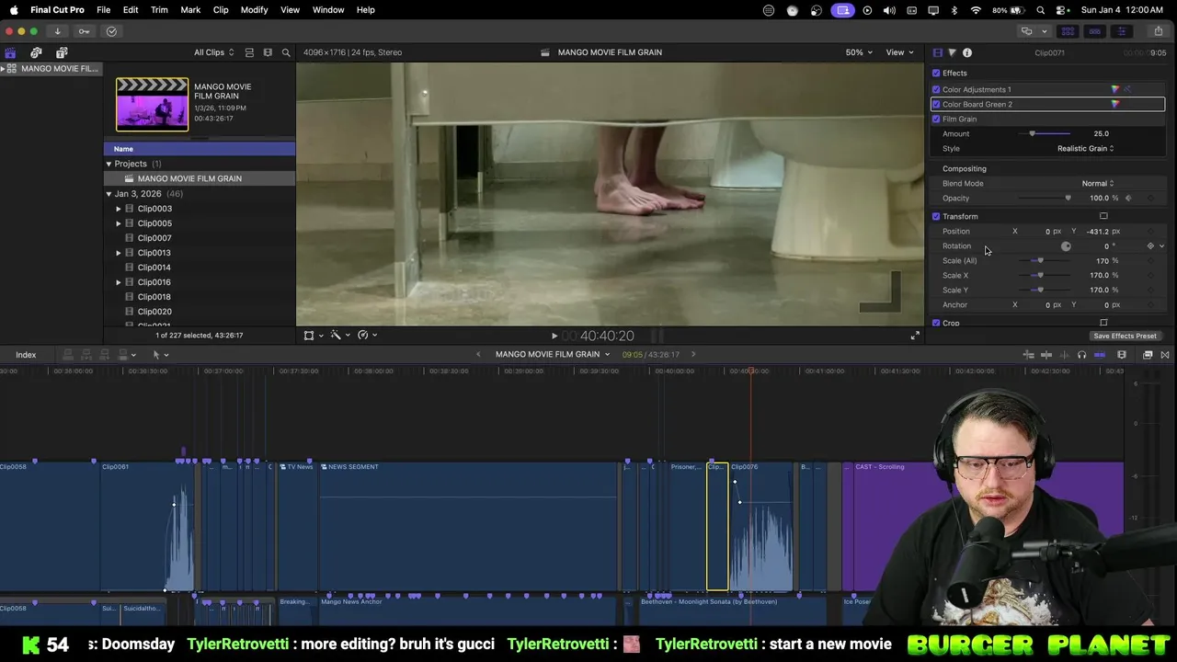Image resolution: width=1177 pixels, height=662 pixels.
Task: Open the All Clips filter dropdown
Action: pyautogui.click(x=213, y=52)
